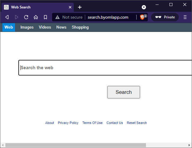
Task: Click the Not secure warning icon
Action: (x=57, y=17)
